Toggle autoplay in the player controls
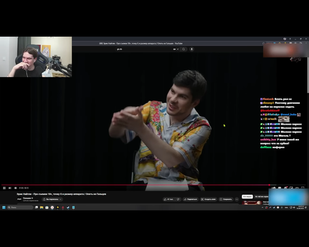 coord(274,188)
